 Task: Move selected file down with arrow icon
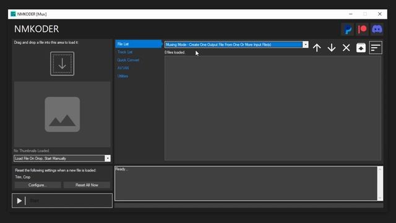coord(332,48)
